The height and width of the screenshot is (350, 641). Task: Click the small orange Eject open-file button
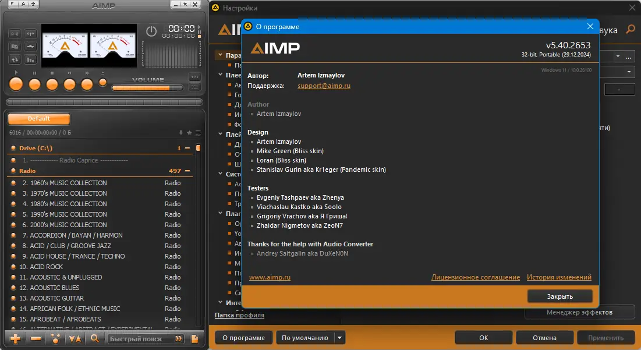pos(102,82)
